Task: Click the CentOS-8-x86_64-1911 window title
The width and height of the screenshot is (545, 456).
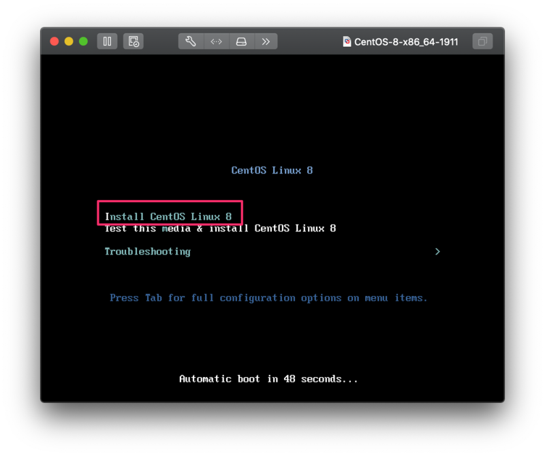Action: point(406,42)
